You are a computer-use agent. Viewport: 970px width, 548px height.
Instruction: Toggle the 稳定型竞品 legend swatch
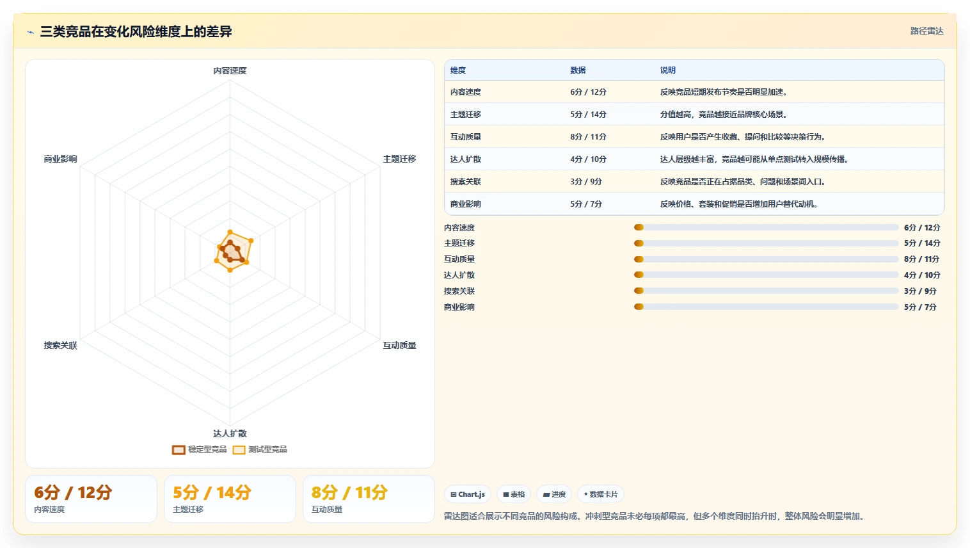tap(179, 449)
